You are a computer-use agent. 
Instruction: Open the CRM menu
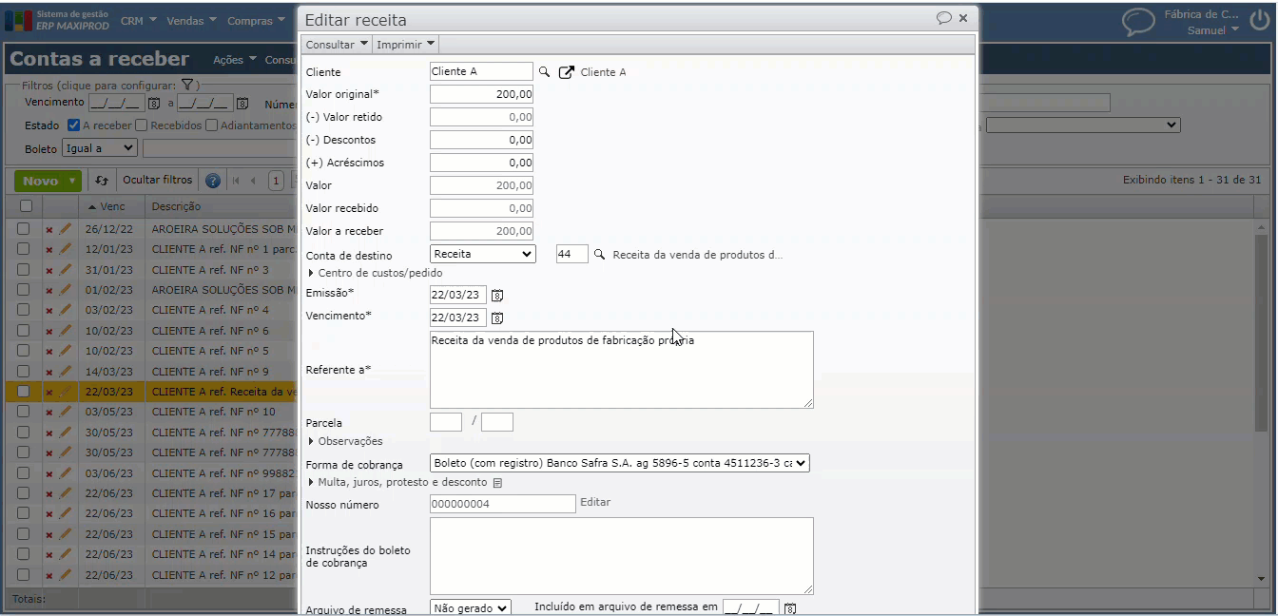click(x=137, y=21)
